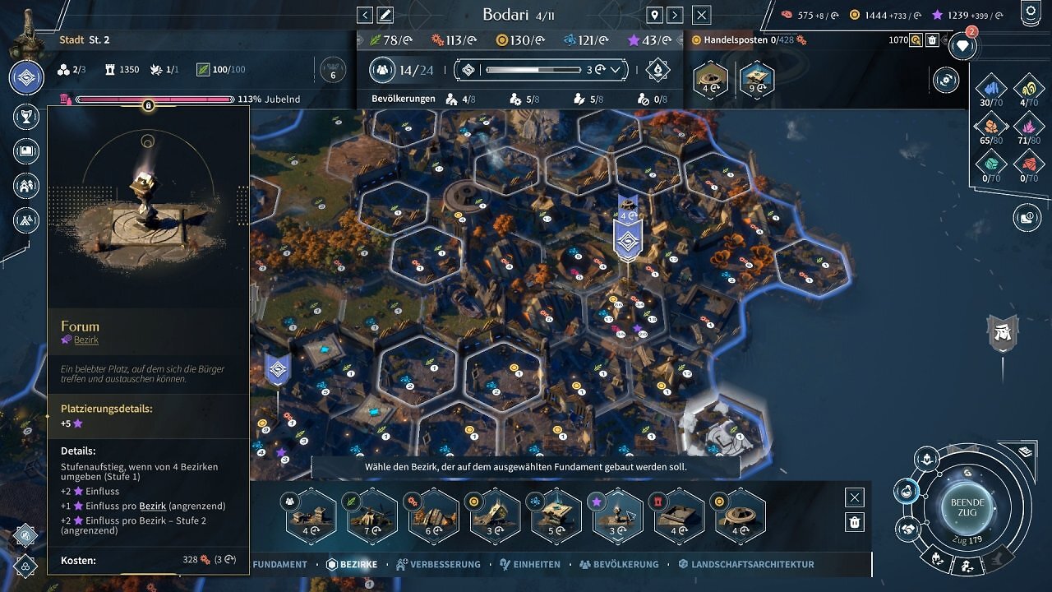Select the population district costing 4 turns
The width and height of the screenshot is (1052, 592).
coord(311,516)
